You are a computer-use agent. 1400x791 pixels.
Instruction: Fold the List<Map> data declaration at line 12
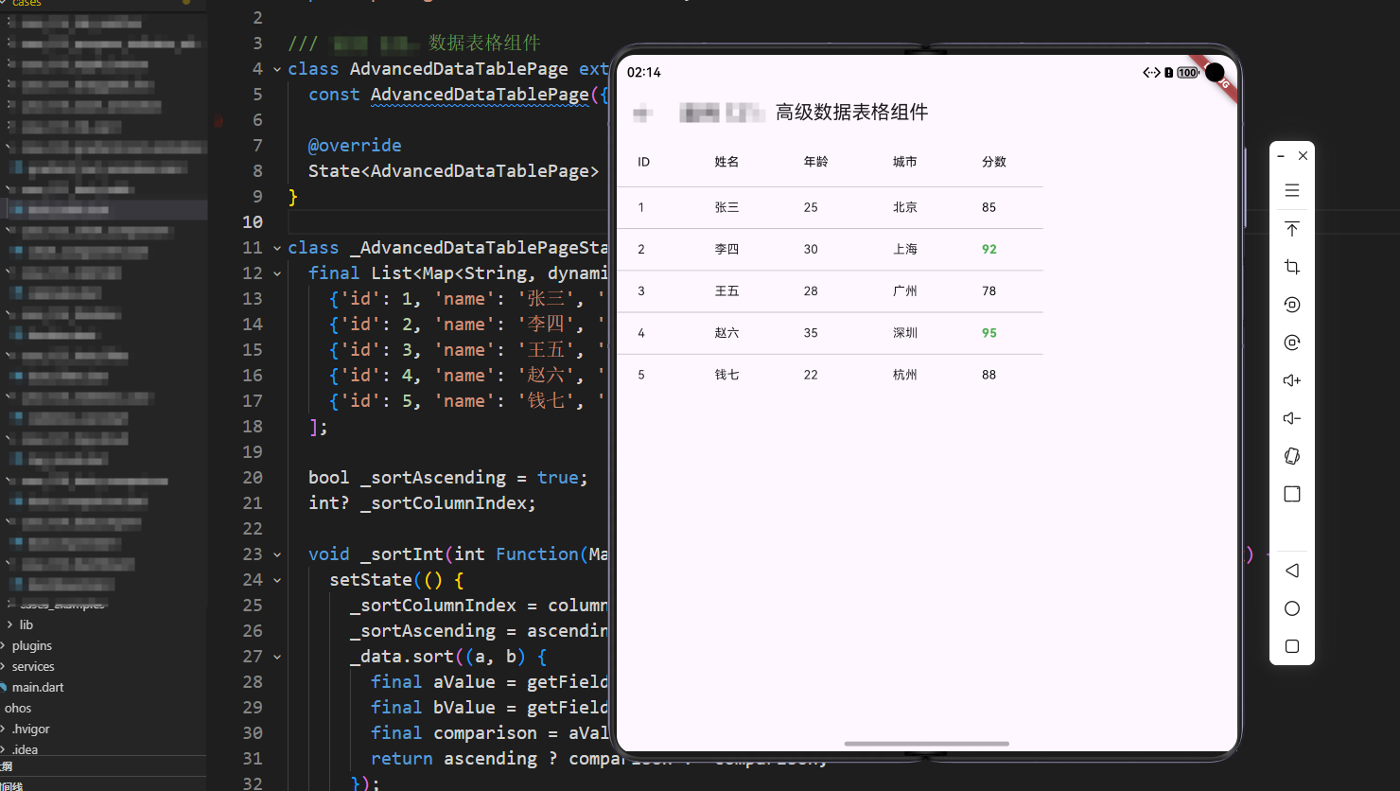click(277, 273)
